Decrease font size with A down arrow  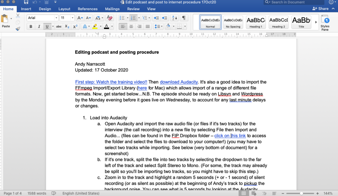[88, 18]
